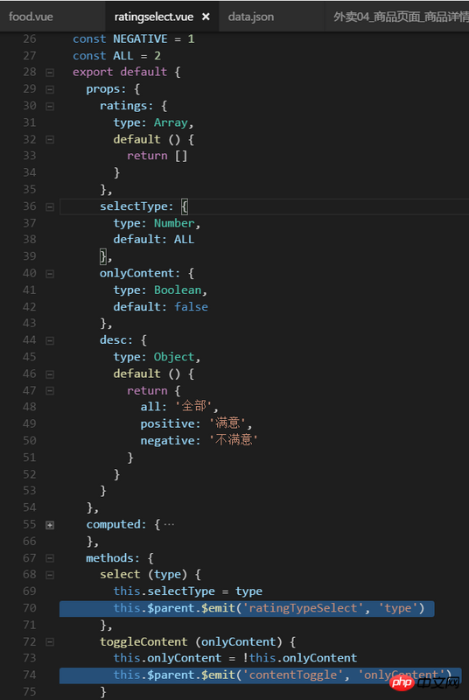Fold the ratings object at line 30
469x700 pixels.
tap(50, 106)
